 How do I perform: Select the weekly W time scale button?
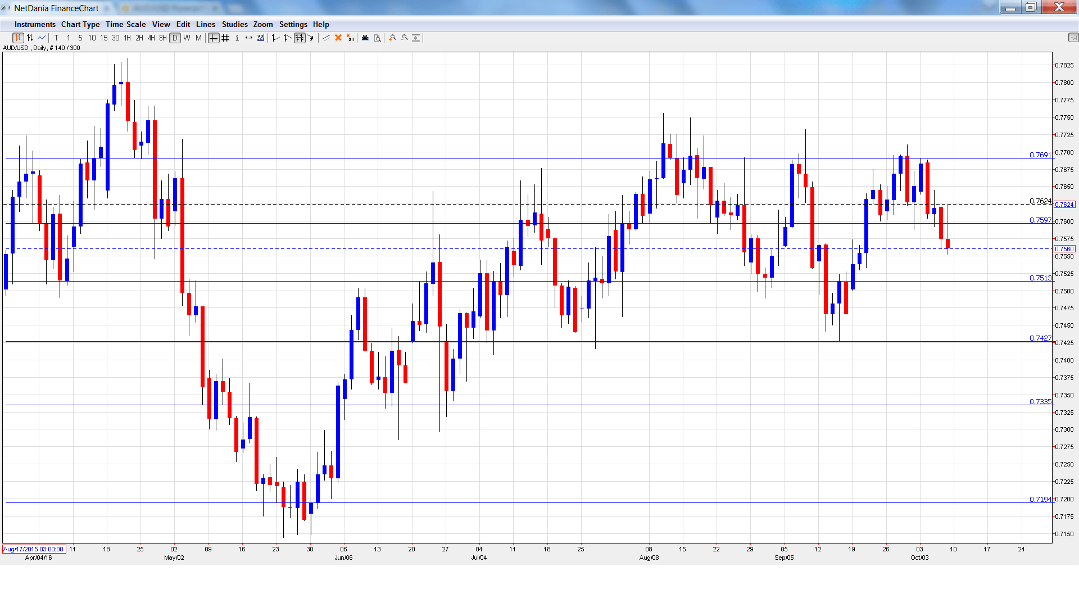point(187,38)
